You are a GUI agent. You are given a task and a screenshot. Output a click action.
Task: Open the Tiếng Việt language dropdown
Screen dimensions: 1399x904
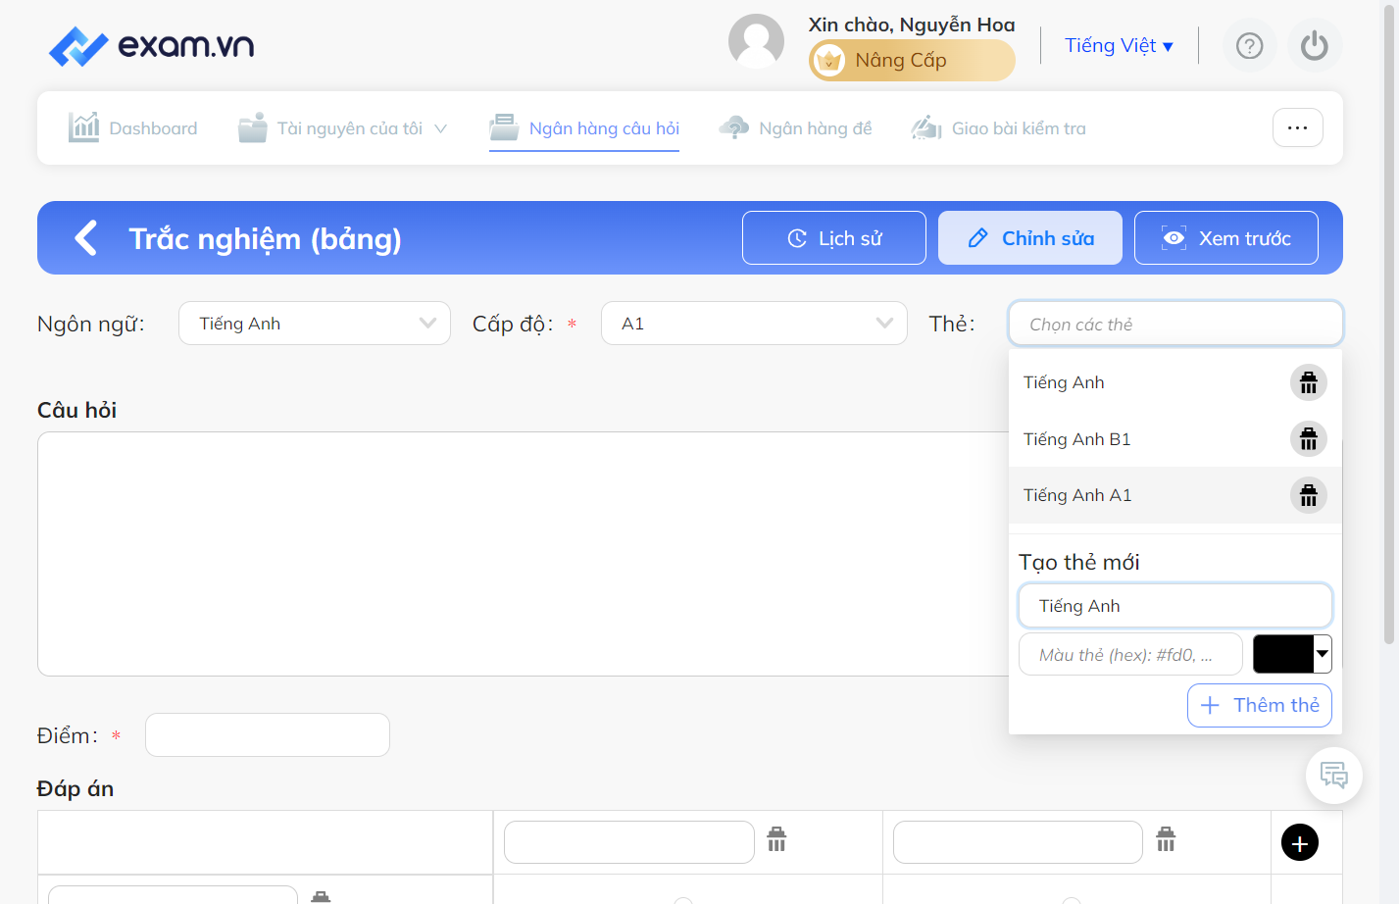click(1119, 45)
